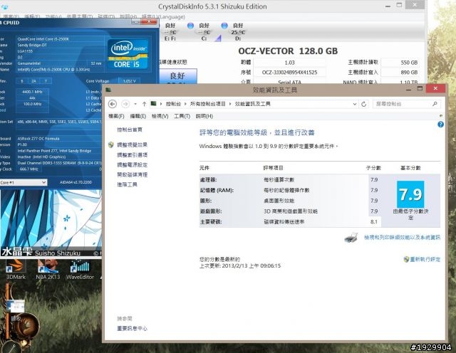Focus the 搜尋控制台 search box
456x353 pixels.
click(x=401, y=104)
